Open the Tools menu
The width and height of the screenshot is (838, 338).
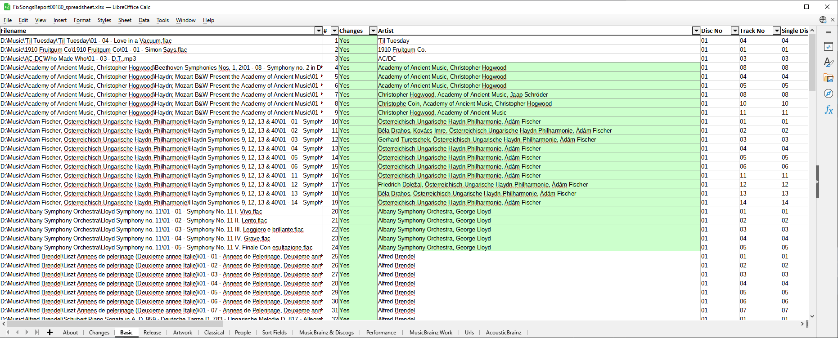162,20
